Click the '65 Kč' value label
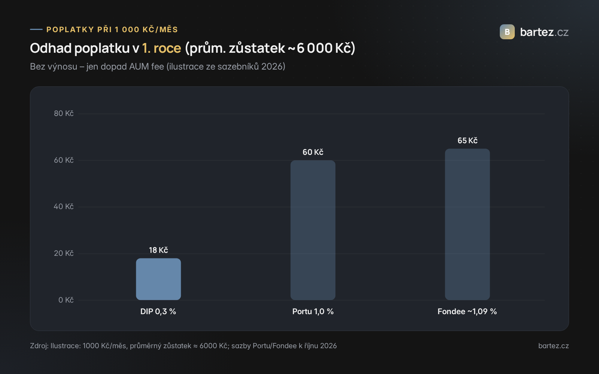Image resolution: width=599 pixels, height=374 pixels. click(468, 140)
